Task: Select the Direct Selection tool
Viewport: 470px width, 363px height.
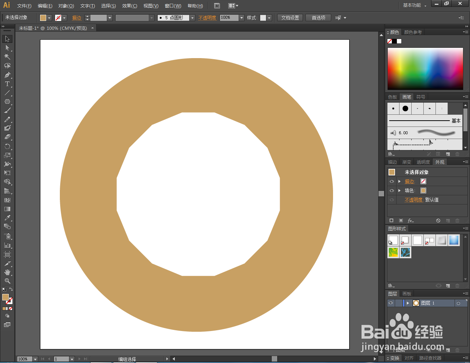Action: click(x=7, y=48)
